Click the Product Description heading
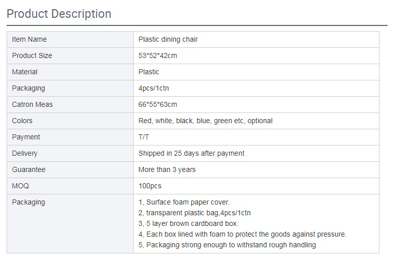This screenshot has width=414, height=258. [59, 14]
